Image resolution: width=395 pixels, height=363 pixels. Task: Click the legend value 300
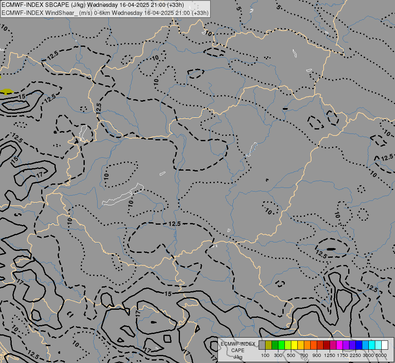tap(278, 355)
